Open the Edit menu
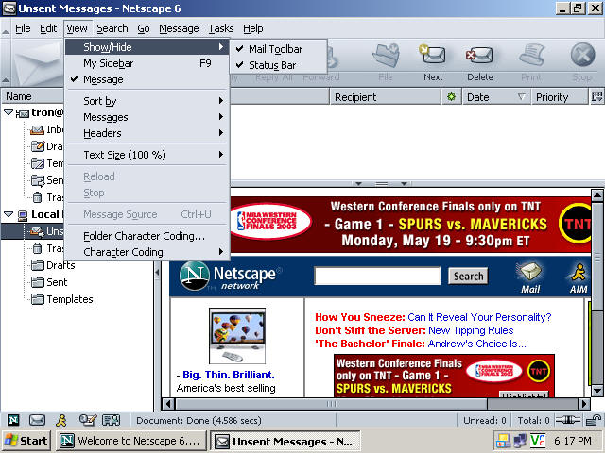 (x=48, y=28)
